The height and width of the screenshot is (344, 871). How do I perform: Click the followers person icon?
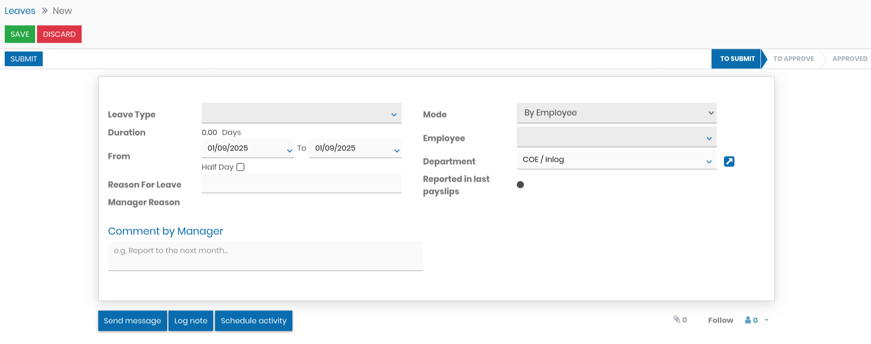point(748,320)
